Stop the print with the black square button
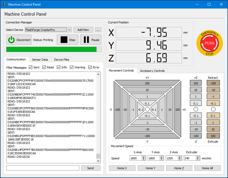Screen dimensions: 228x178 click(67, 40)
